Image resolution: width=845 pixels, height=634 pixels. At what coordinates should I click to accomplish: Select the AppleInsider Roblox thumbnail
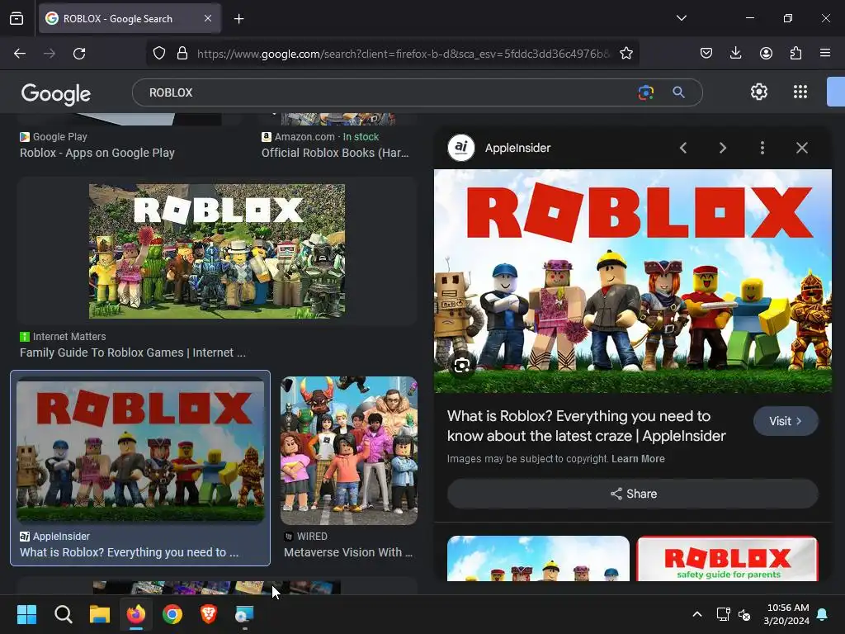pos(140,451)
